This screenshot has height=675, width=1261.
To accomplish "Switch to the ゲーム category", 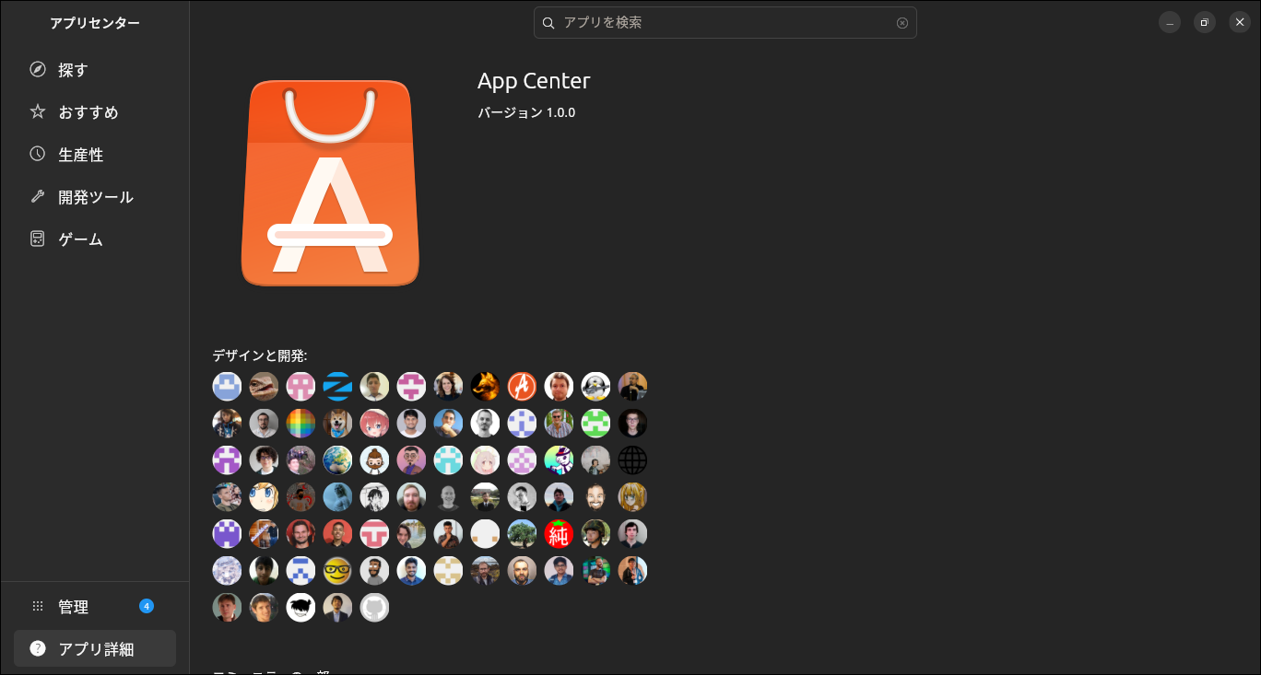I will (95, 239).
